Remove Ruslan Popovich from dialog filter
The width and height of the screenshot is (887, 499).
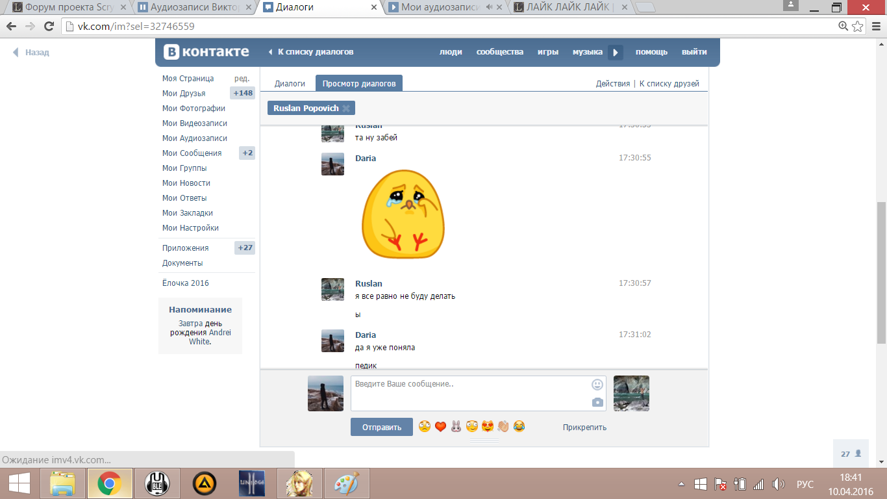346,109
